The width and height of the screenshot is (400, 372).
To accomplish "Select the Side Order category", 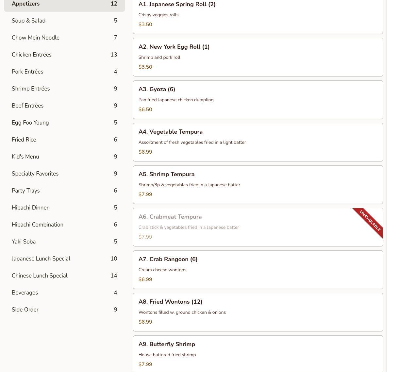I will [x=64, y=310].
